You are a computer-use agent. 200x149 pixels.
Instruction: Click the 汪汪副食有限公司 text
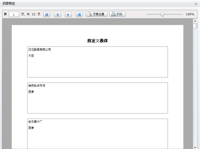[x=39, y=49]
